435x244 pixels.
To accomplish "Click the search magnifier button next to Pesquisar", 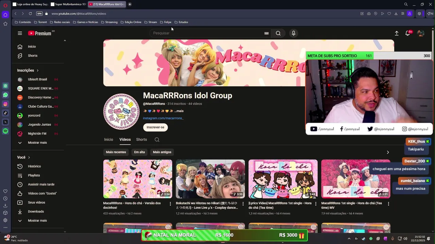I will [x=278, y=33].
